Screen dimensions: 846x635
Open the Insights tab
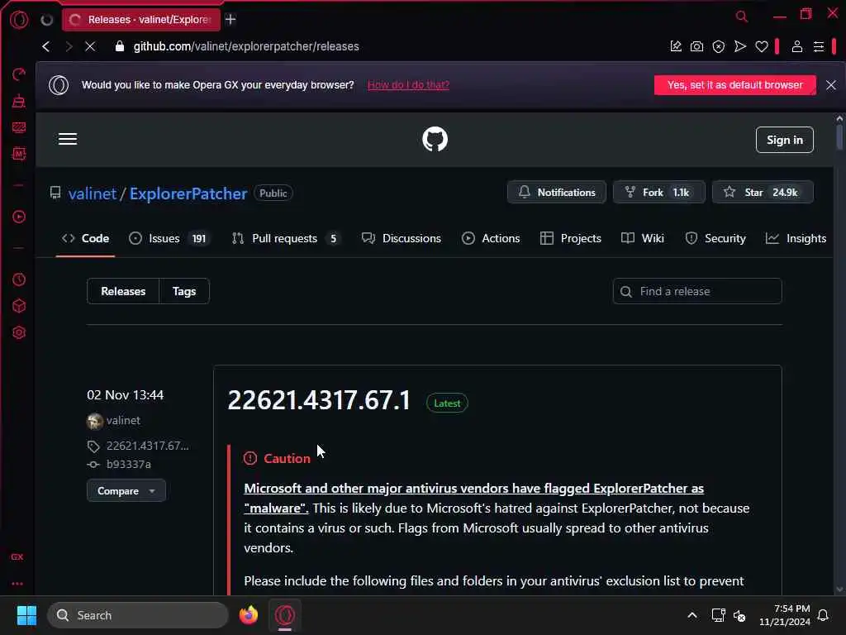796,238
